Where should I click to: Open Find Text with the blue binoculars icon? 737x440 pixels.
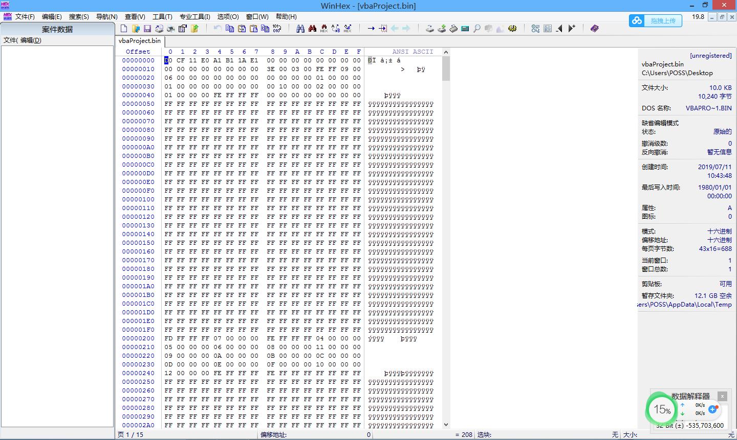click(x=300, y=29)
